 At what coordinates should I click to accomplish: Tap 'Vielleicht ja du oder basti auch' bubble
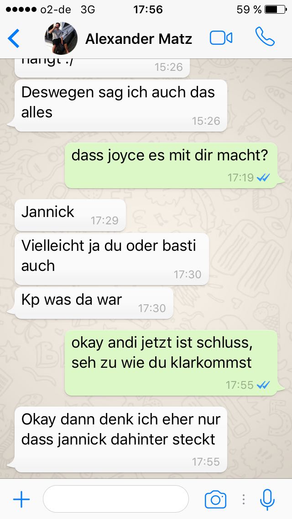click(x=112, y=259)
